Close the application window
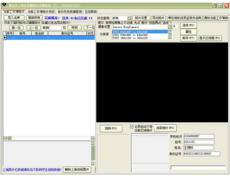This screenshot has width=230, height=176. point(227,6)
